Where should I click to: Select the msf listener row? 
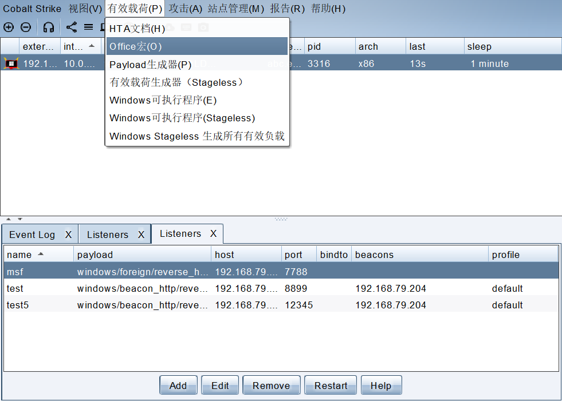pyautogui.click(x=281, y=271)
